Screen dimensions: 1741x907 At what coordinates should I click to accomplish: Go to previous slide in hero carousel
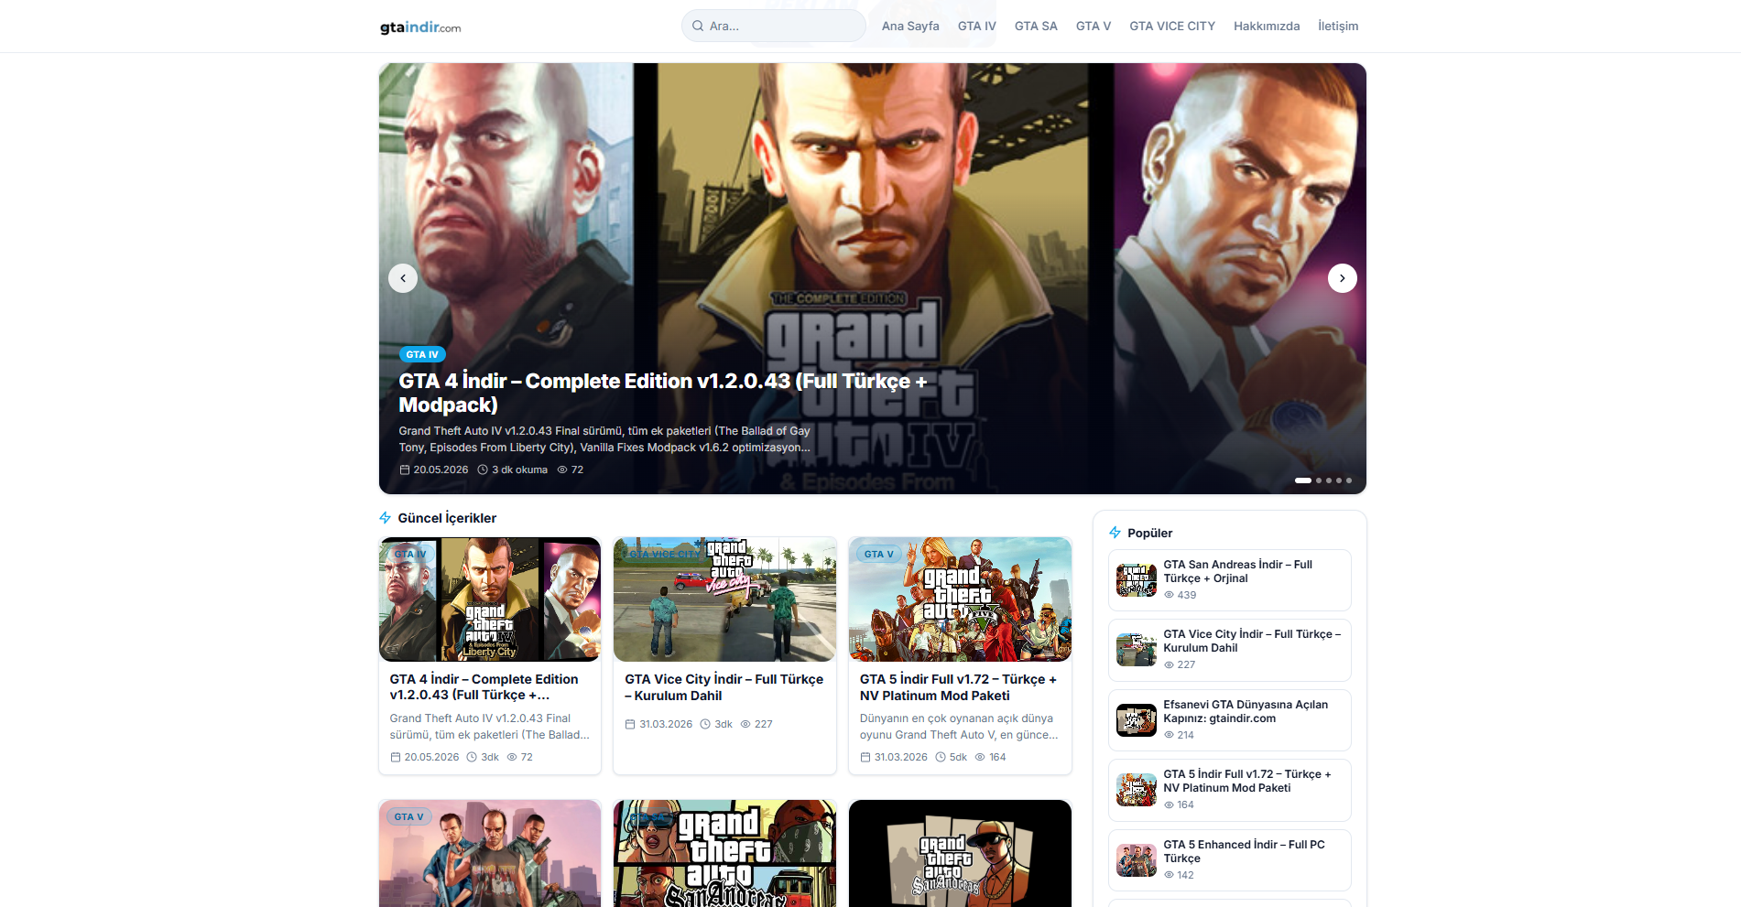coord(403,278)
